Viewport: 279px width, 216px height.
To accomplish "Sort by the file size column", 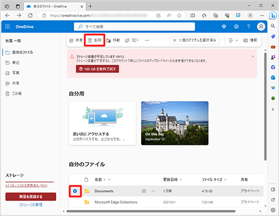I will pos(214,180).
